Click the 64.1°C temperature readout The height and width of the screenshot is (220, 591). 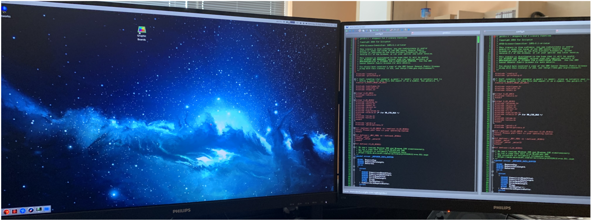click(x=279, y=22)
